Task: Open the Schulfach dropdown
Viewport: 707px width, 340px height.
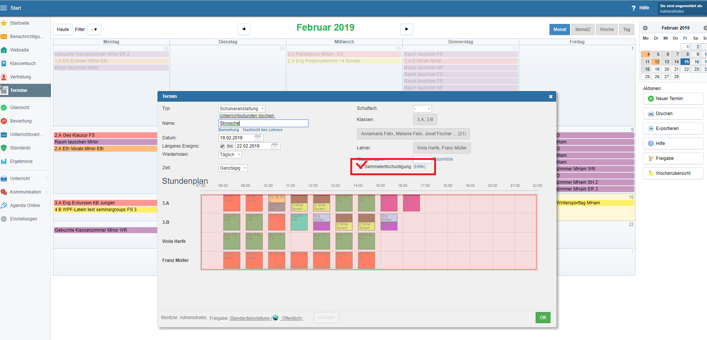Action: 422,109
